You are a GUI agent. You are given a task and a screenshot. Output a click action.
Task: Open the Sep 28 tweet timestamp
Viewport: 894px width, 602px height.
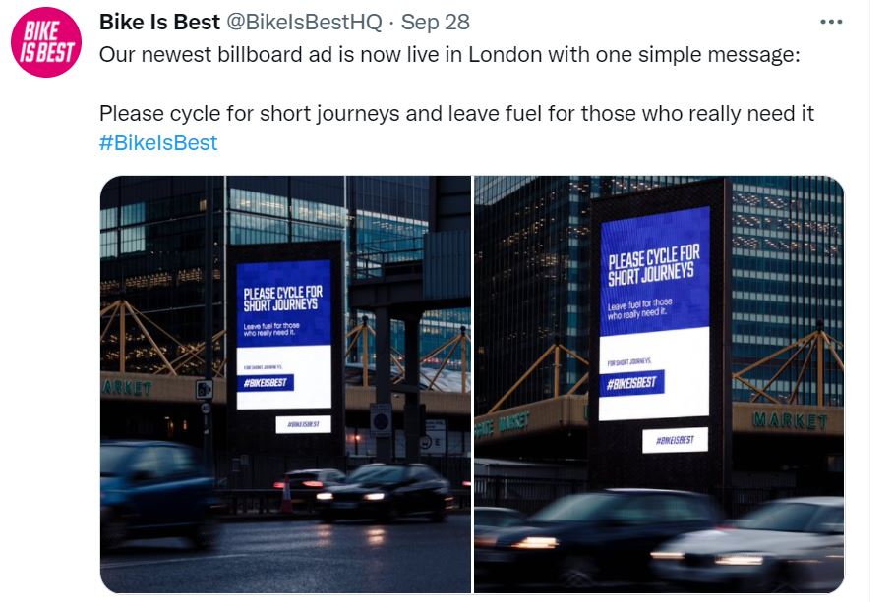pos(435,23)
